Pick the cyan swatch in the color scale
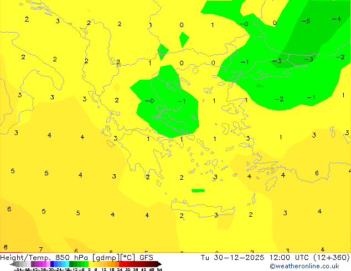The height and width of the screenshot is (271, 351). point(68,264)
